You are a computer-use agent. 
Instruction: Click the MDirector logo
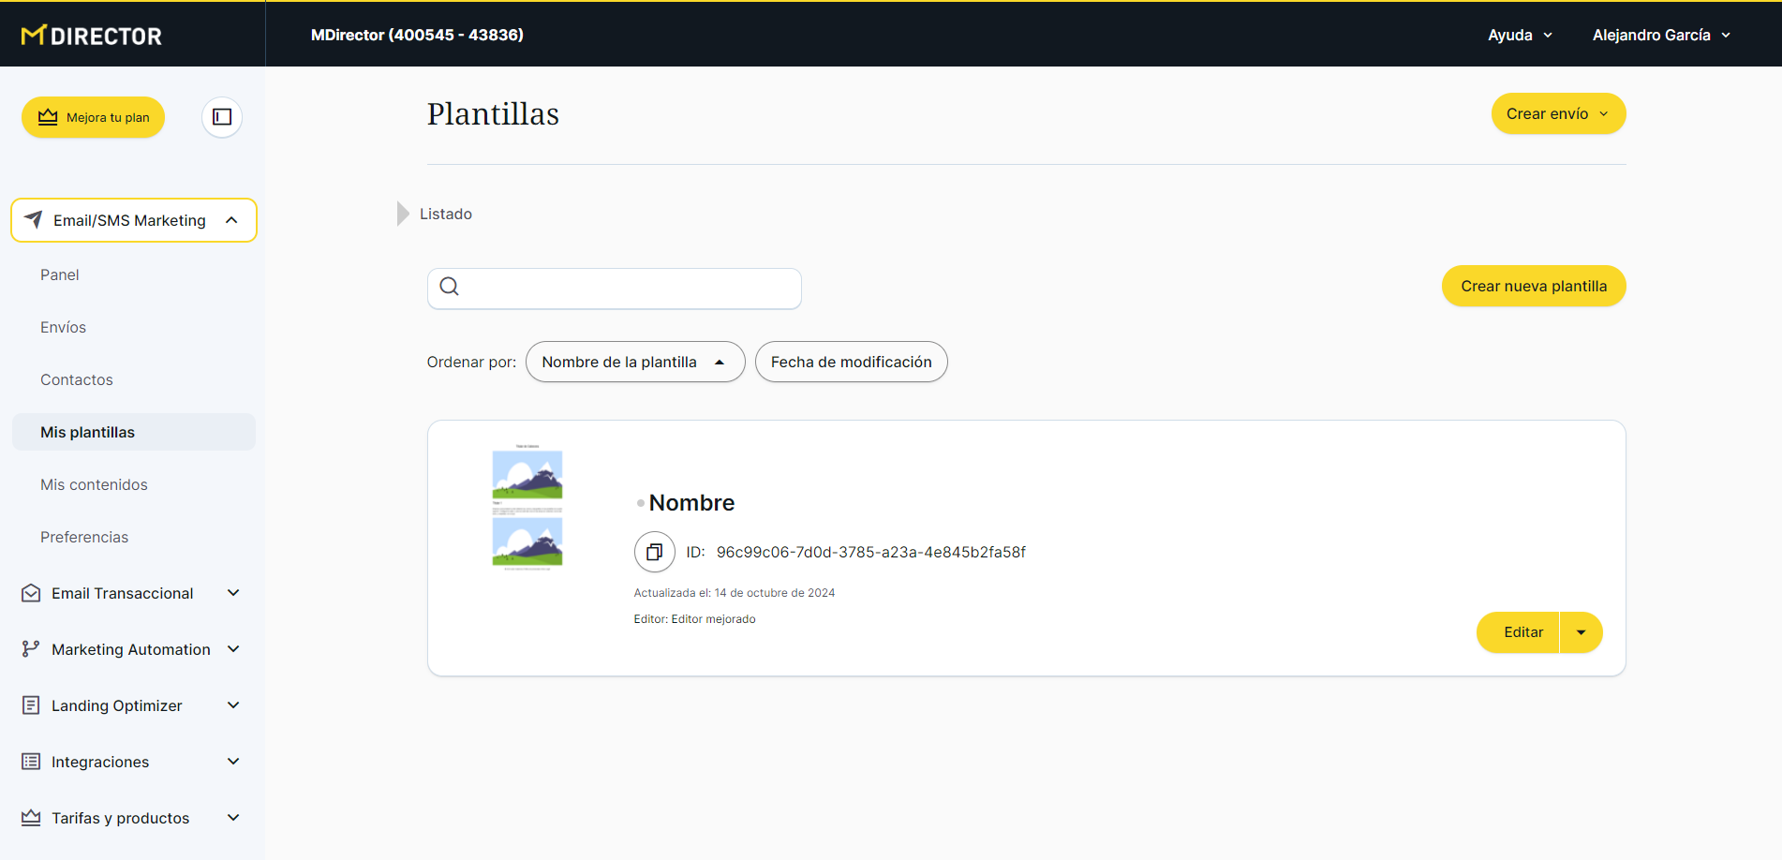pos(92,36)
